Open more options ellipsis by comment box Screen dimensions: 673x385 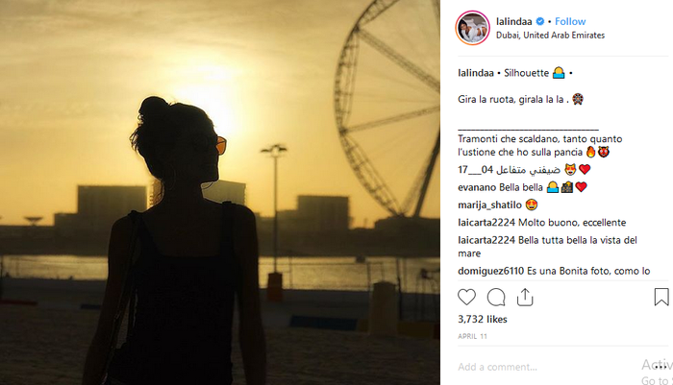[x=663, y=367]
